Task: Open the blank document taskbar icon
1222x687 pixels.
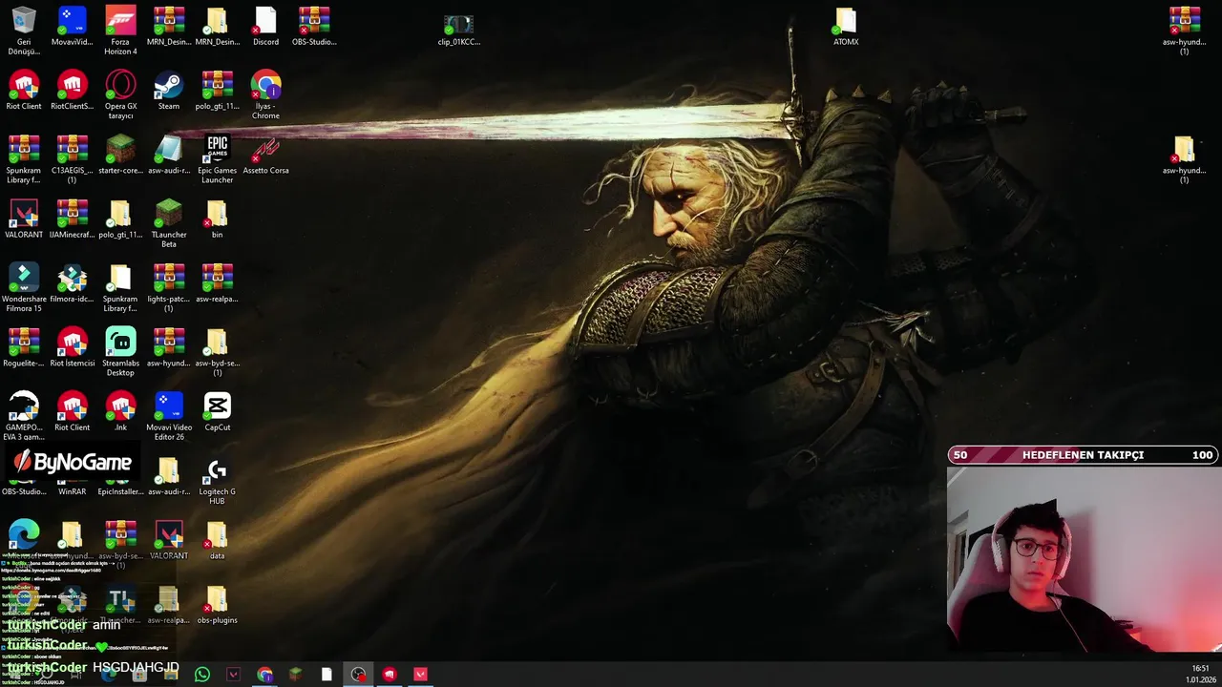Action: pos(327,675)
